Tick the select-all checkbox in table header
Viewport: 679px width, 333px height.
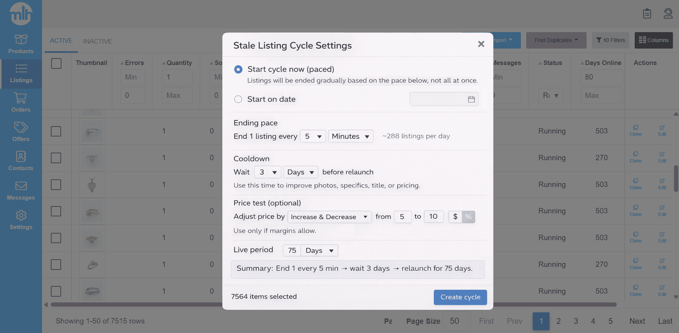tap(56, 63)
